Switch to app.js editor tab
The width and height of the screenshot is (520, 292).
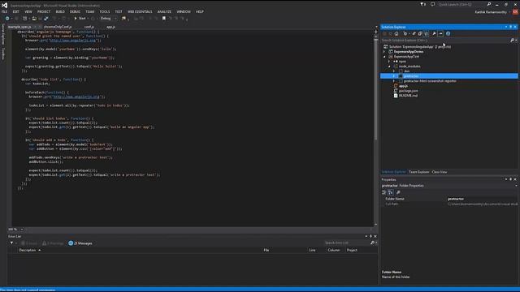110,27
